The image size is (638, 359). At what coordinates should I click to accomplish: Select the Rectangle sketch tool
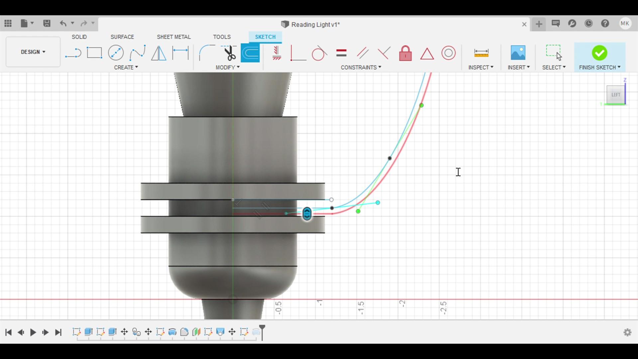[94, 53]
